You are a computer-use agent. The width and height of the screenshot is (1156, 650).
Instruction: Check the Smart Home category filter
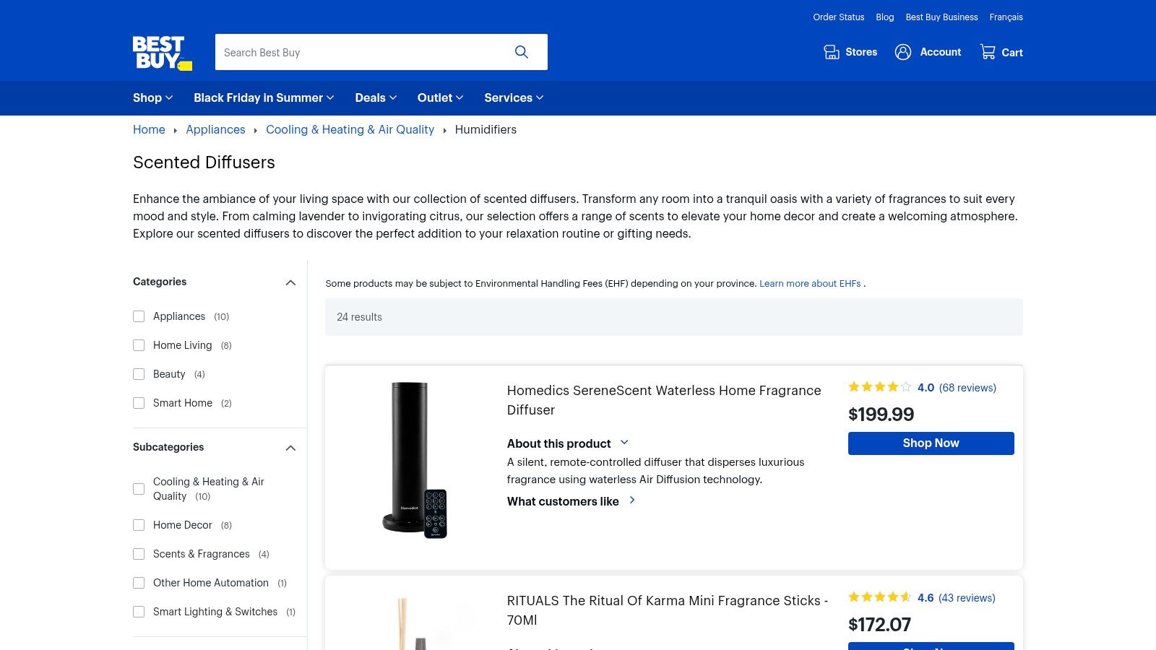point(139,403)
